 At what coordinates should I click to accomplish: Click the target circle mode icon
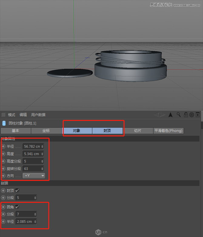coord(191,115)
